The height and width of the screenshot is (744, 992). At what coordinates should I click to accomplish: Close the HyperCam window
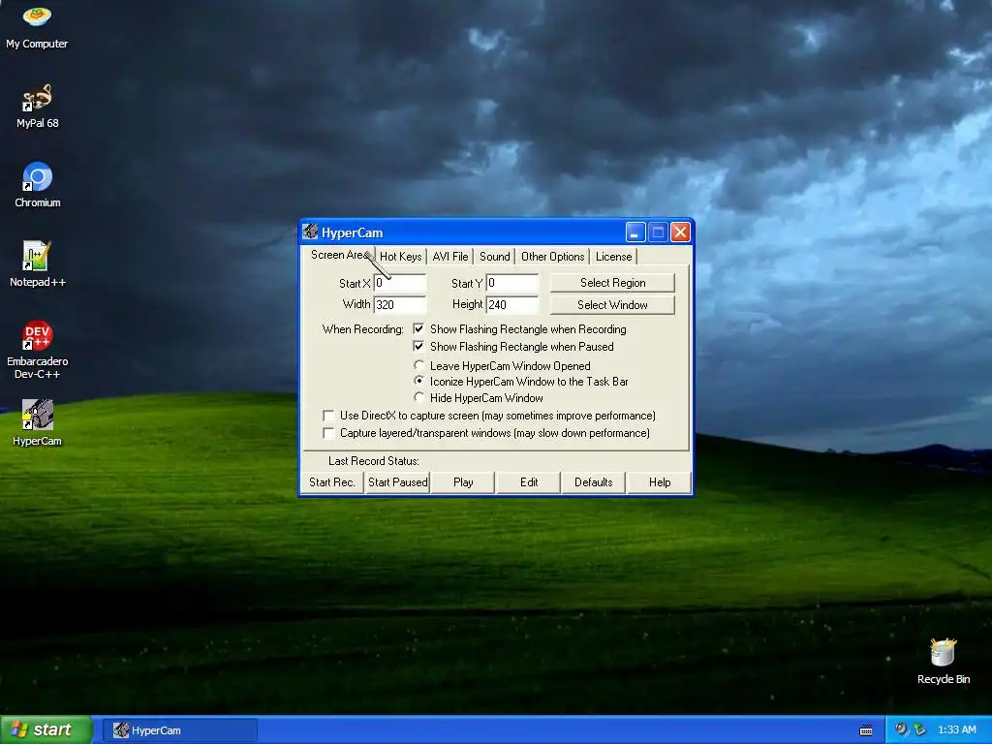680,232
